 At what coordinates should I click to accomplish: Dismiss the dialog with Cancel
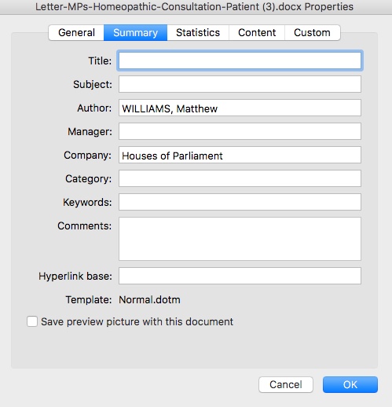[286, 384]
